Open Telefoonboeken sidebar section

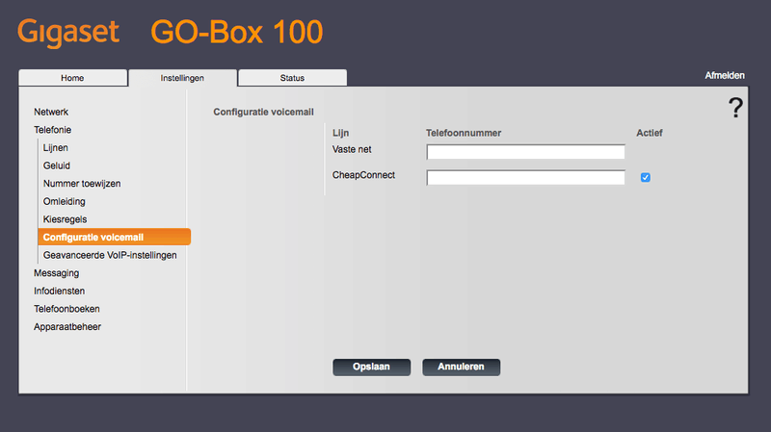[x=66, y=309]
